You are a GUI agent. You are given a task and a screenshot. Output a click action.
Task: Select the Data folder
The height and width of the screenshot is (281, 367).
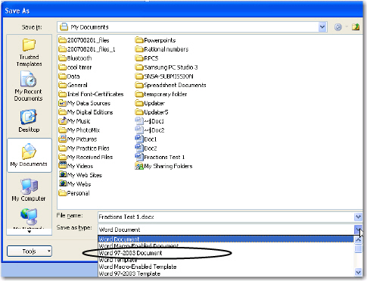click(69, 76)
